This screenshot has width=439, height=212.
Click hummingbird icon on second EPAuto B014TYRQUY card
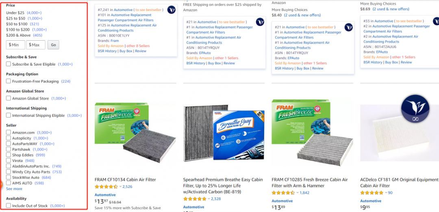pyautogui.click(x=349, y=27)
